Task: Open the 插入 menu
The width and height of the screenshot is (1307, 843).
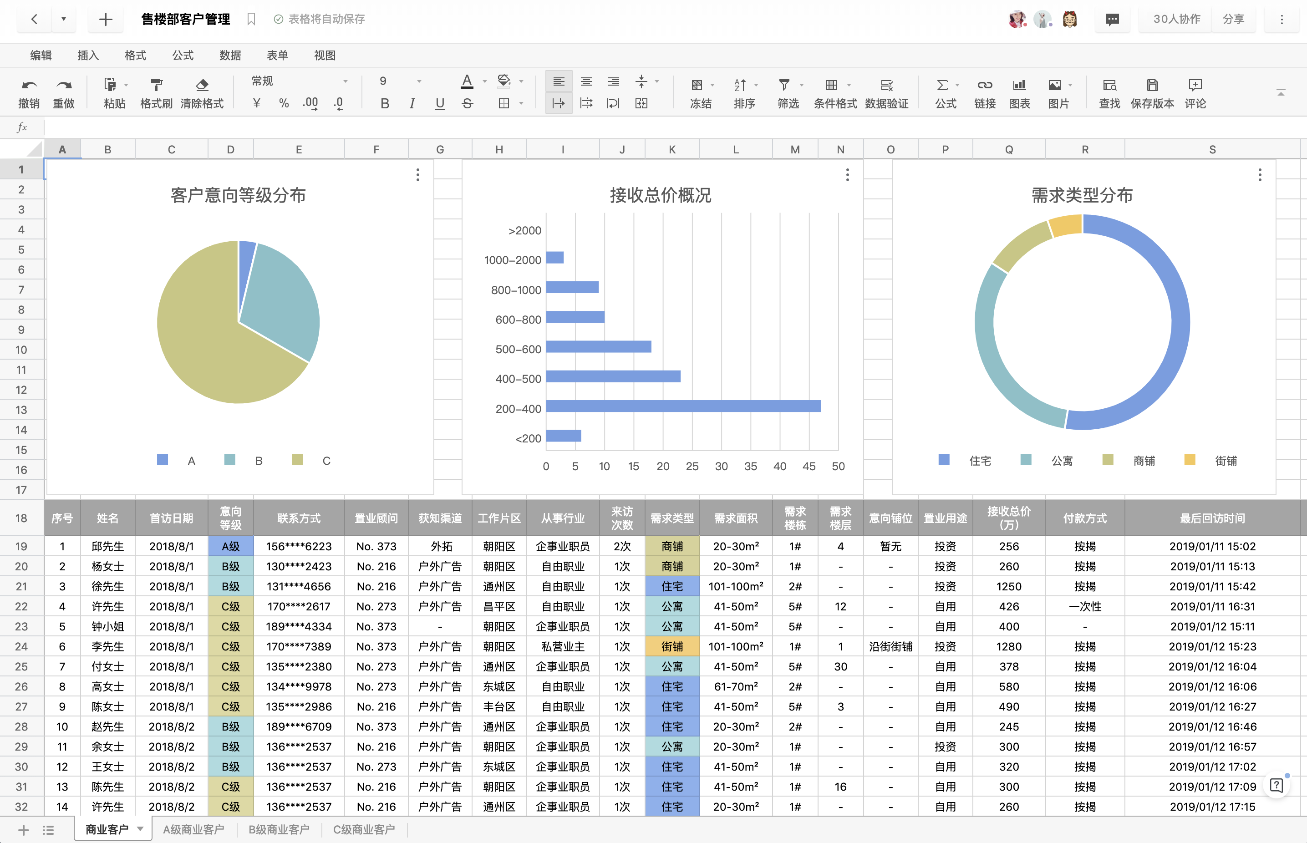Action: pos(88,55)
